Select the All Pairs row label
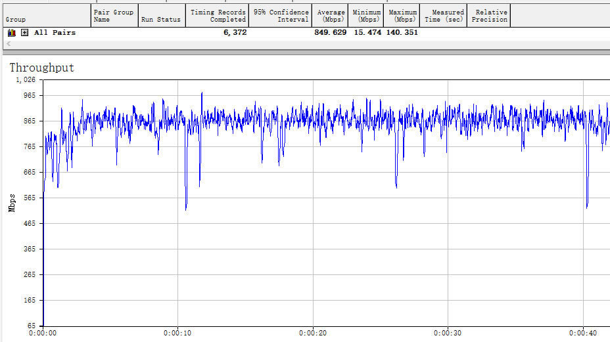Viewport: 610px width, 342px height. tap(55, 33)
